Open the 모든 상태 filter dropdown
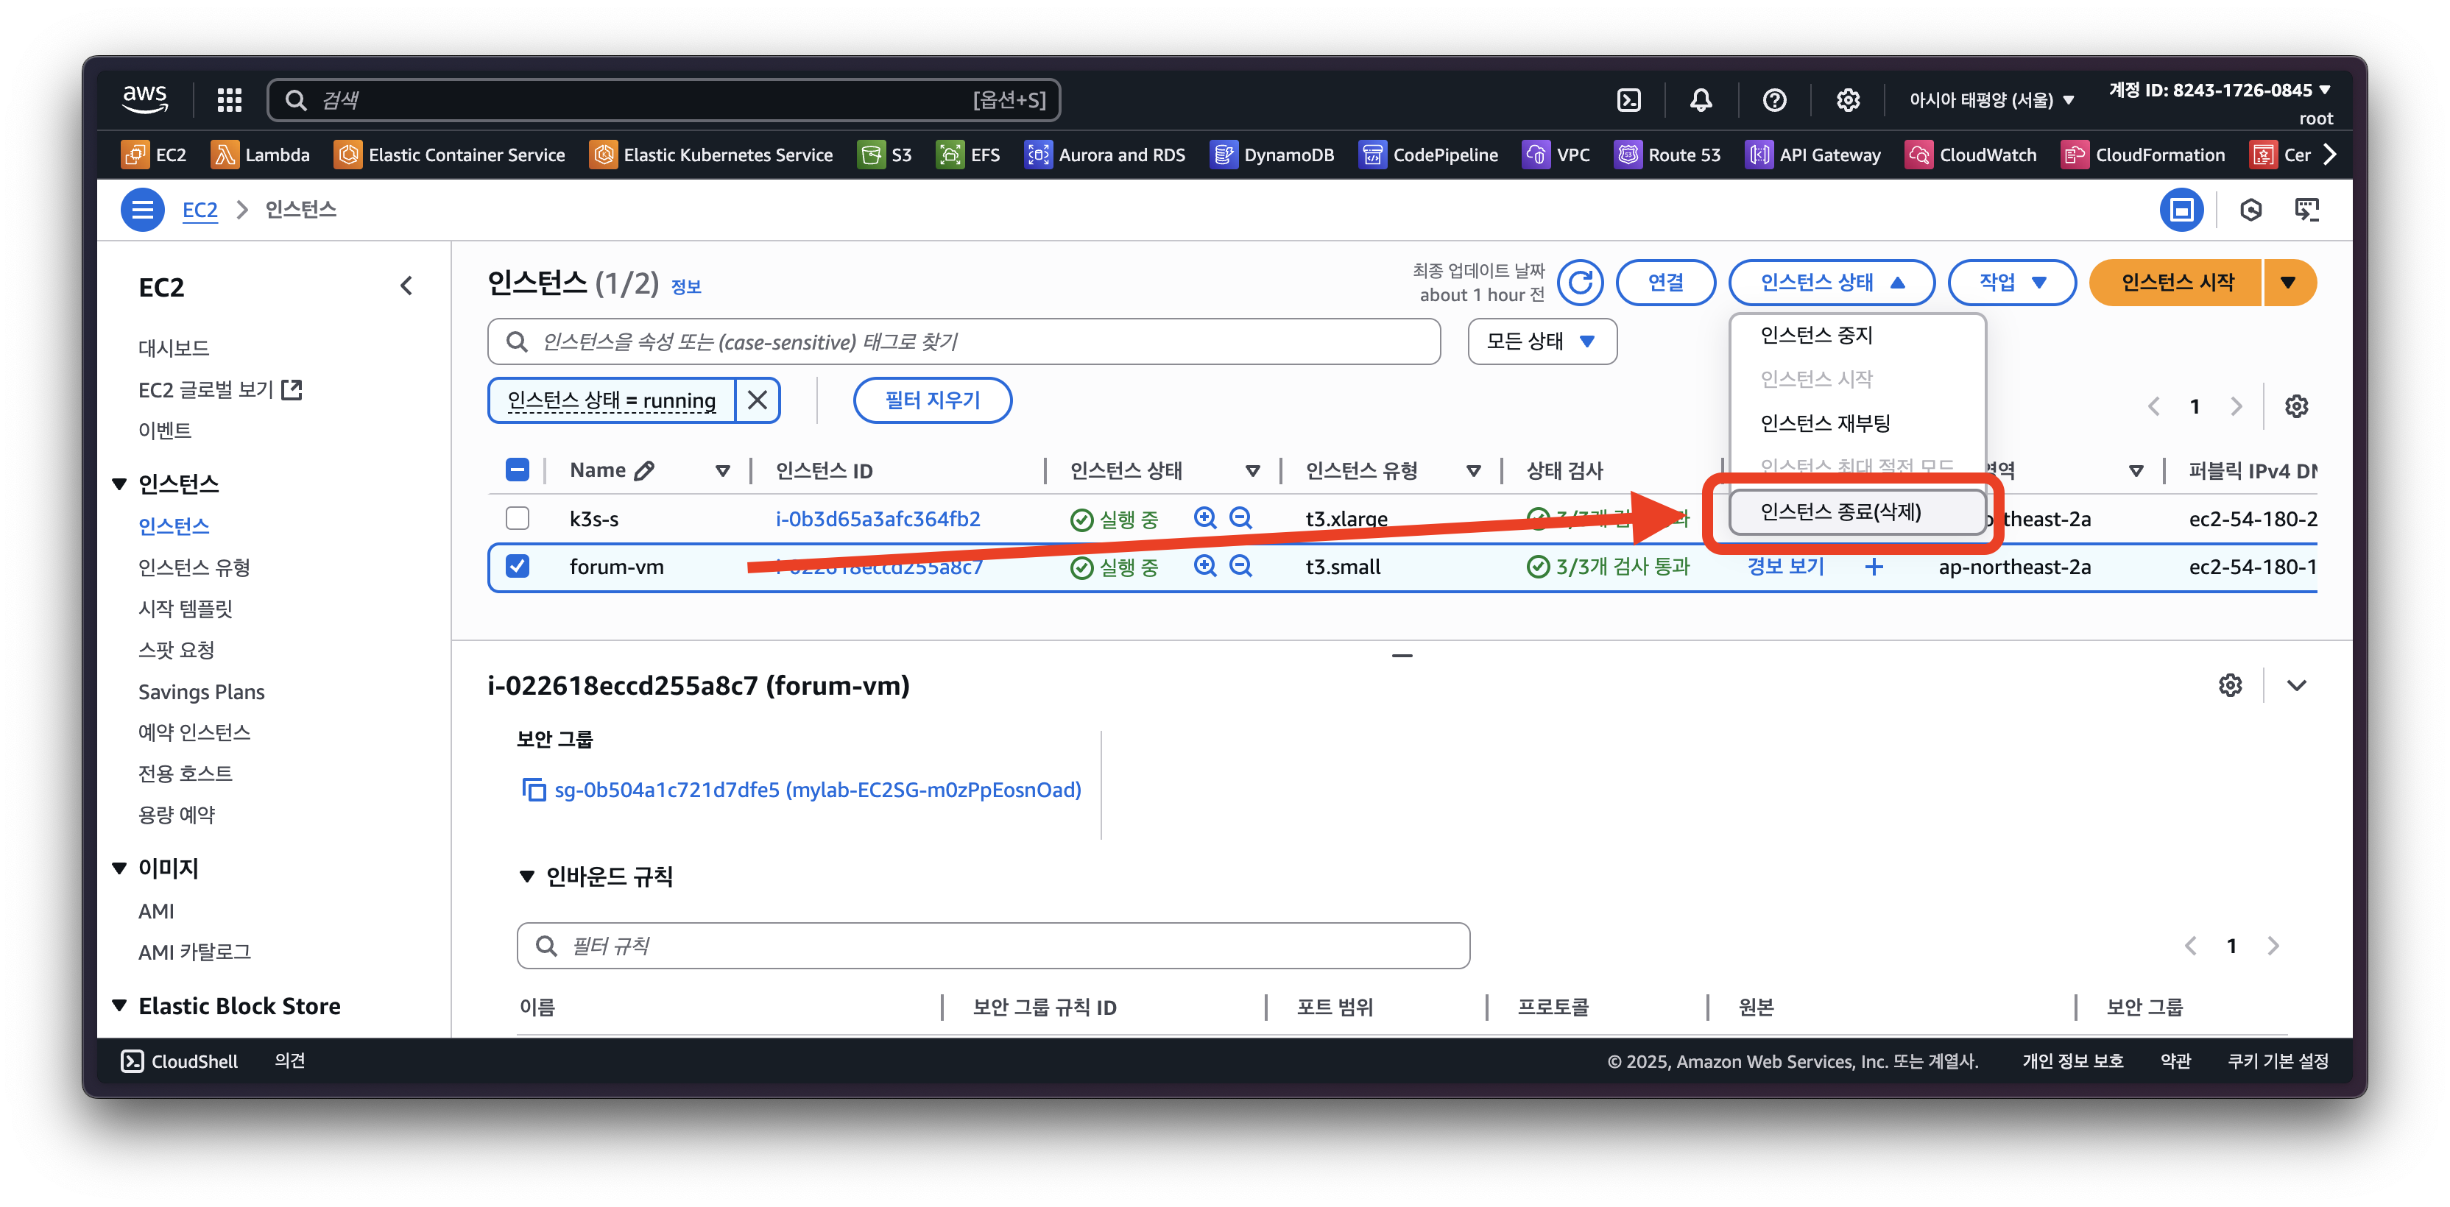The height and width of the screenshot is (1207, 2450). (x=1542, y=341)
